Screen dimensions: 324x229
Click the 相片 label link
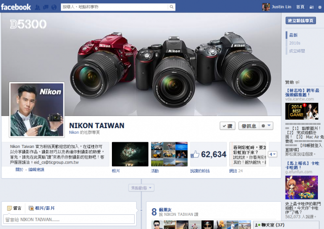115,171
